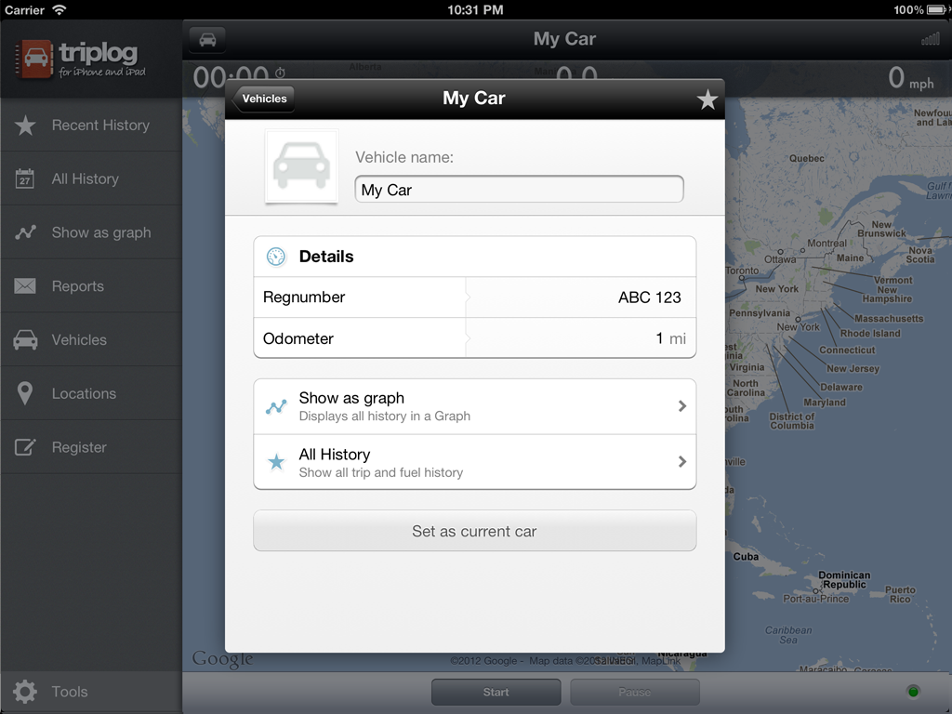
Task: Select Vehicles in the sidebar
Action: tap(90, 340)
